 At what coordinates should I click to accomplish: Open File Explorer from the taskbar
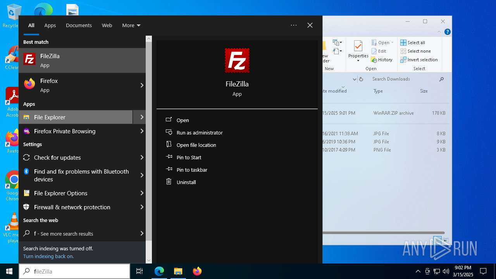pos(178,271)
